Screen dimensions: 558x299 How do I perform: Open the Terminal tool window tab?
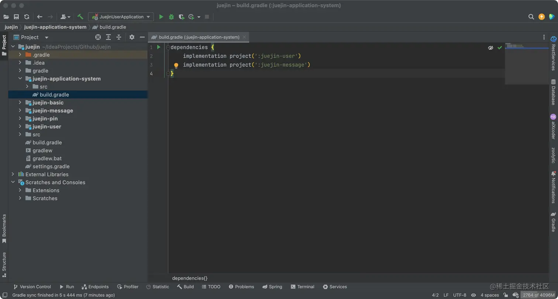coord(302,287)
